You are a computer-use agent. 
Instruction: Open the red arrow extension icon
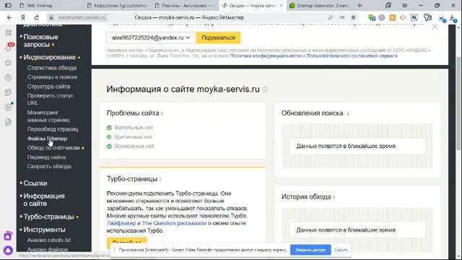click(x=403, y=17)
